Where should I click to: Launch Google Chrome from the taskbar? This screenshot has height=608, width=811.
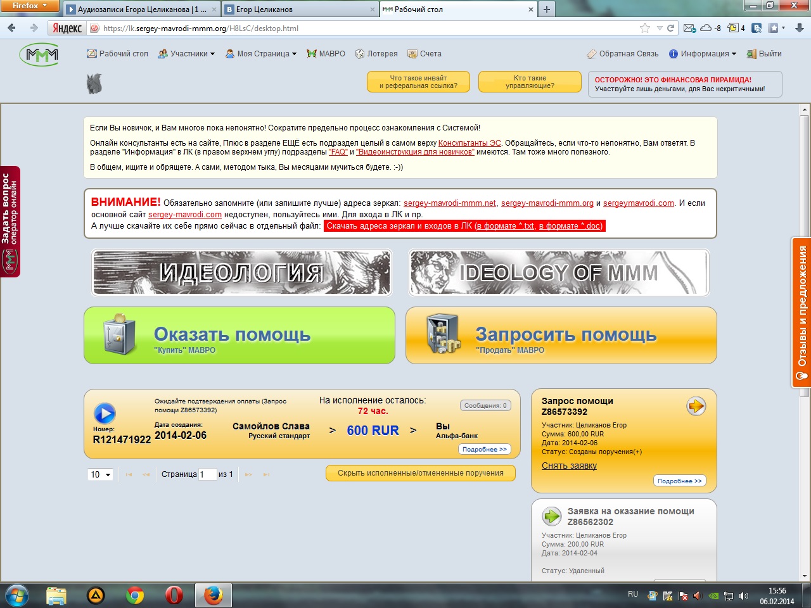(x=134, y=595)
